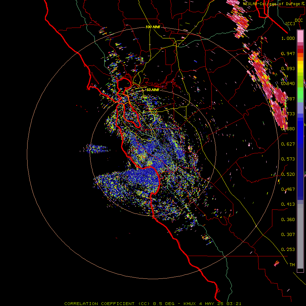Select the 0.840 legend value
This screenshot has width=306, height=306.
pos(288,84)
